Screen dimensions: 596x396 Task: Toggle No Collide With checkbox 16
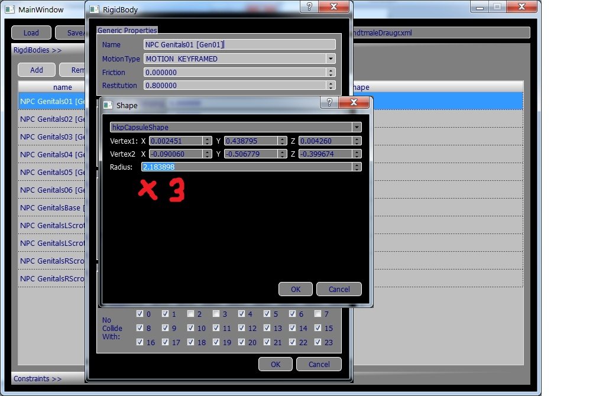point(140,342)
